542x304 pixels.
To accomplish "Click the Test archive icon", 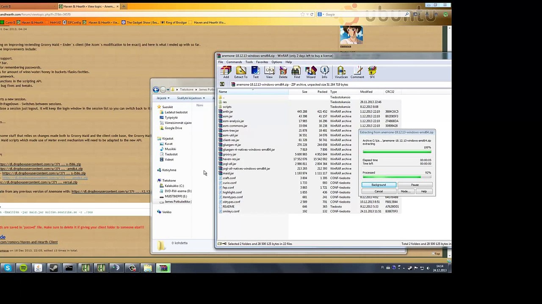I will [x=256, y=73].
